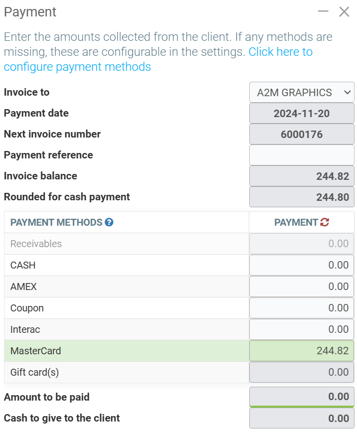Click the AMEX payment amount field
This screenshot has width=357, height=432.
tap(302, 287)
